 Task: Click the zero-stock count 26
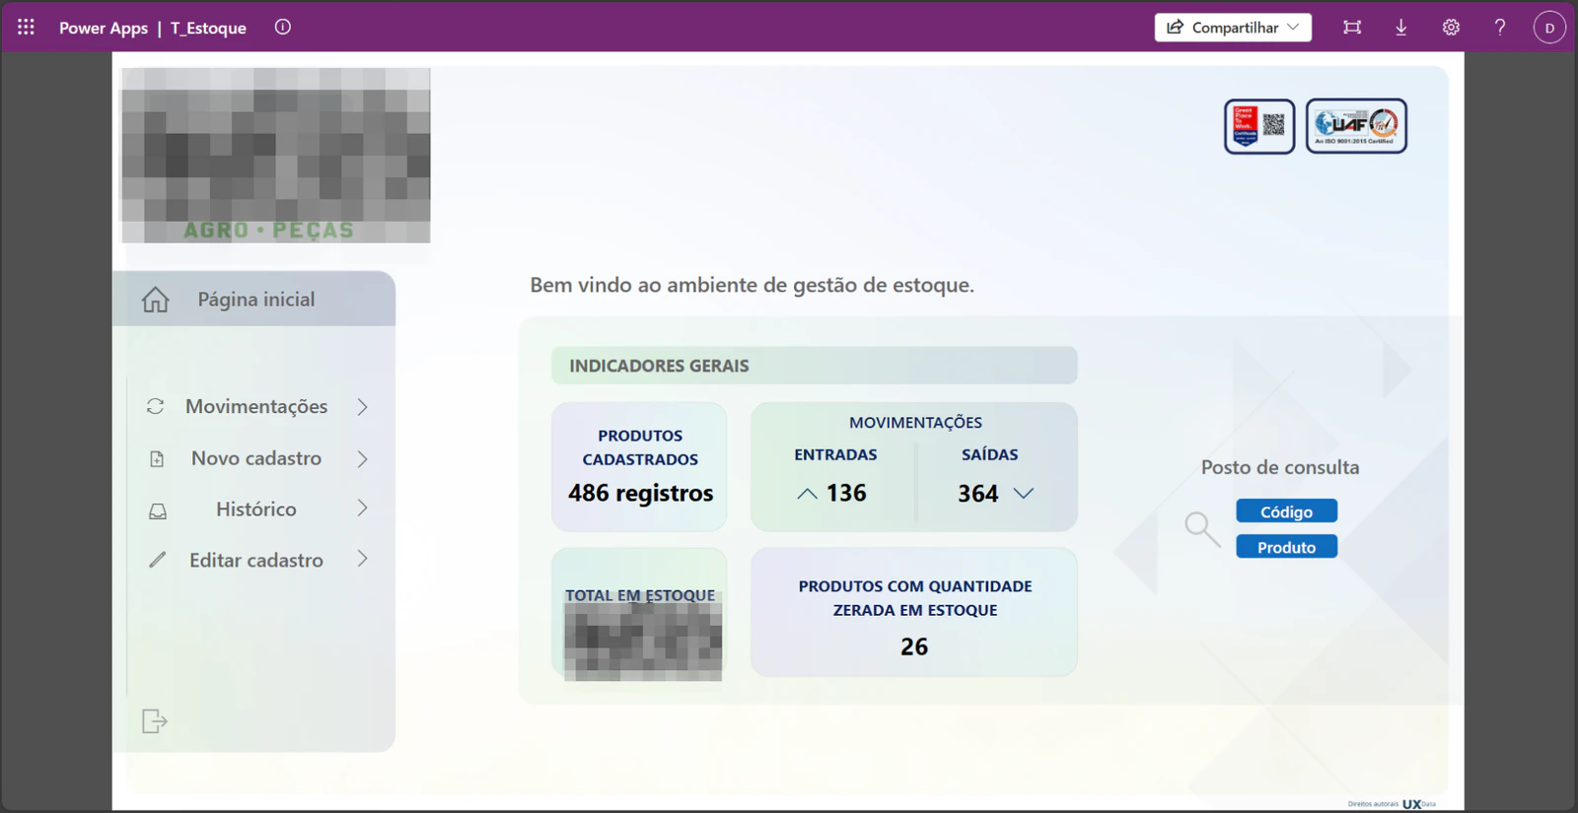[914, 646]
